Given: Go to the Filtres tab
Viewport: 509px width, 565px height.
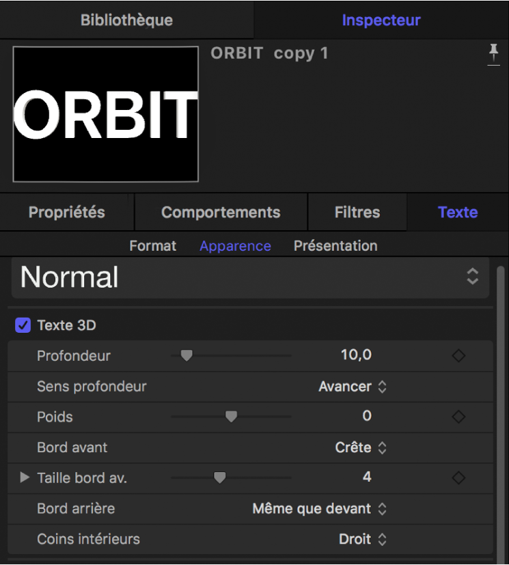Looking at the screenshot, I should point(357,212).
